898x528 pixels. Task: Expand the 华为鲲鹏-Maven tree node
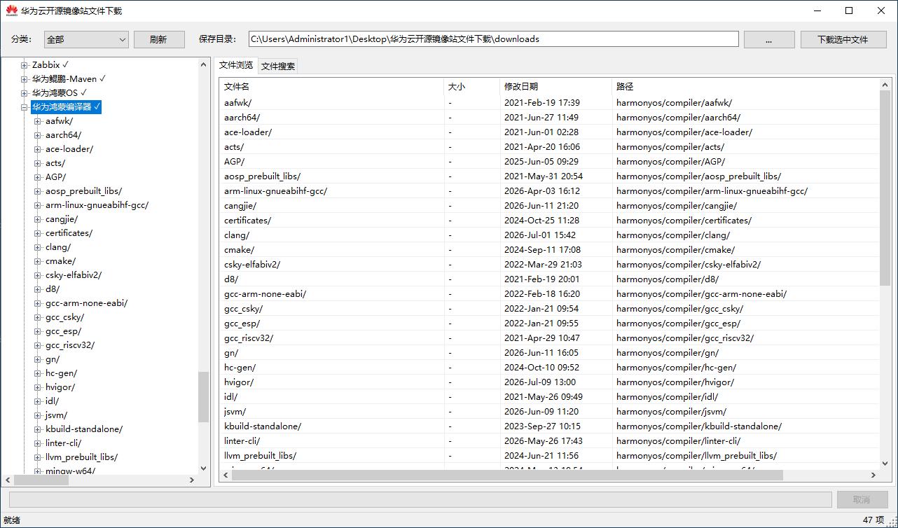point(25,79)
